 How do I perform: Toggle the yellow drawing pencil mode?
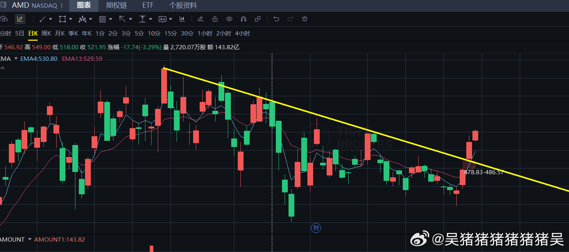[20, 19]
